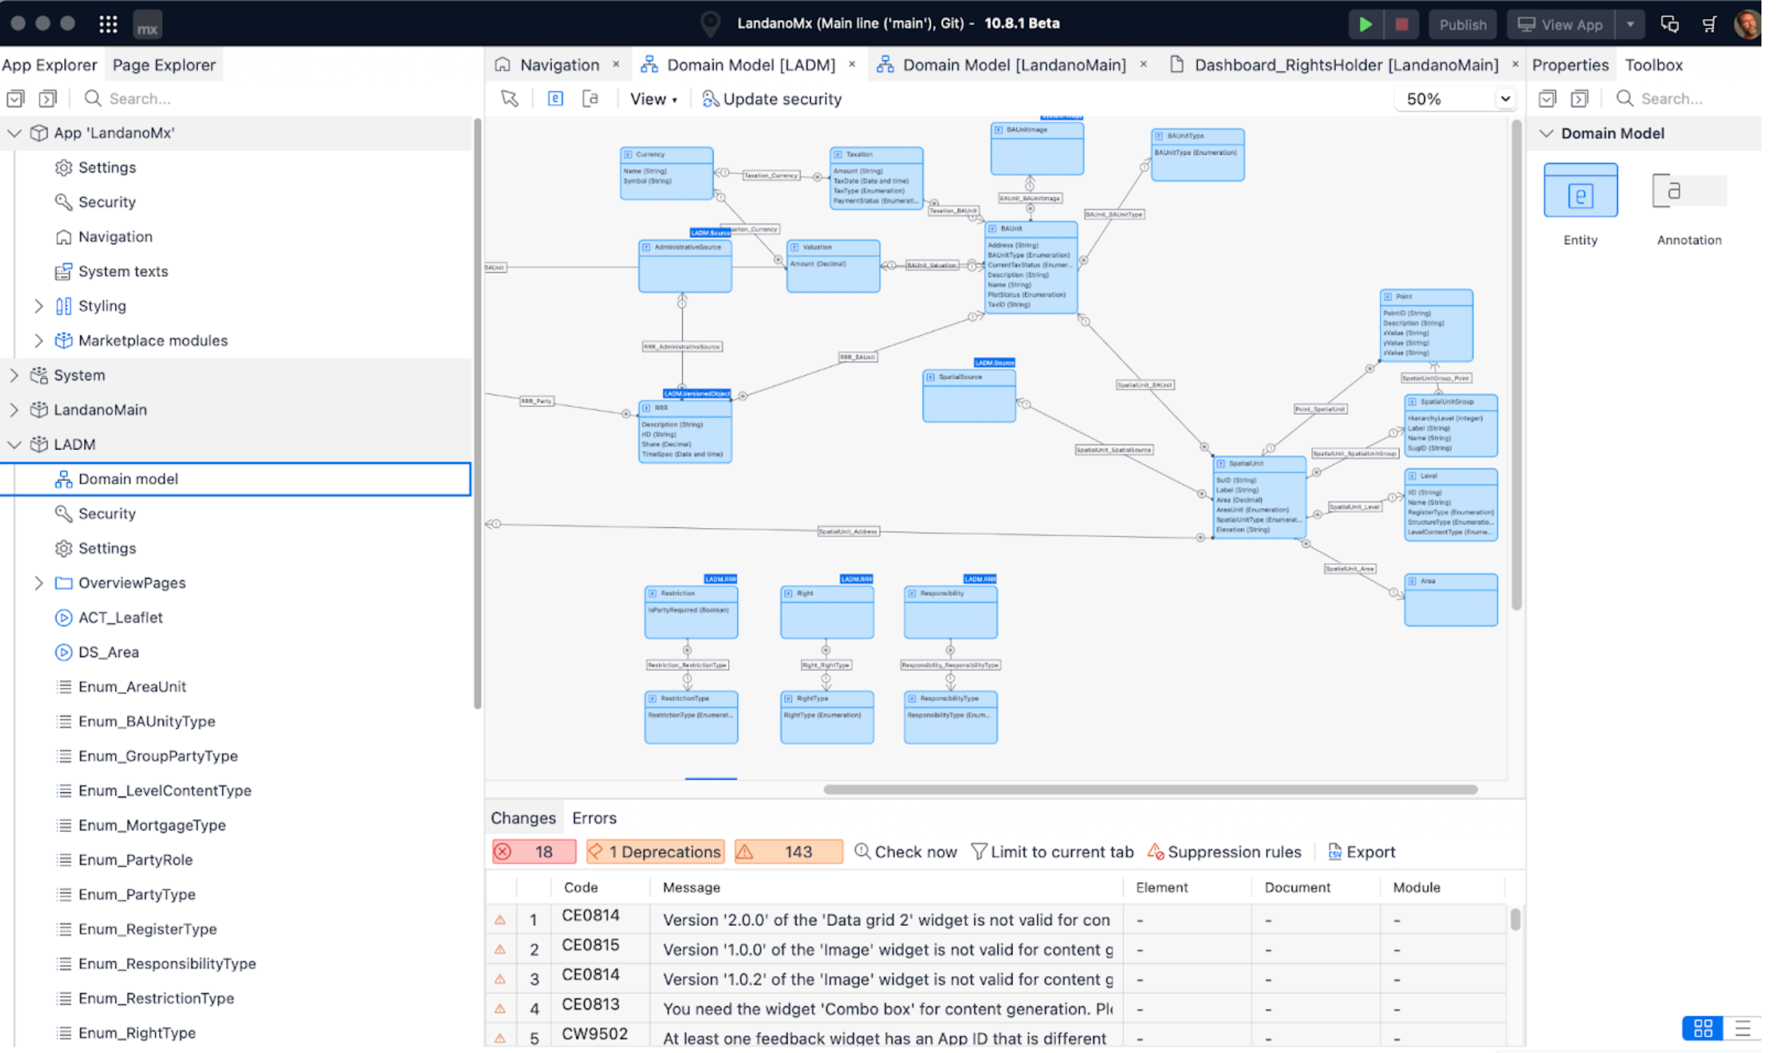Collapse the App 'LandanoMx' node

(14, 133)
